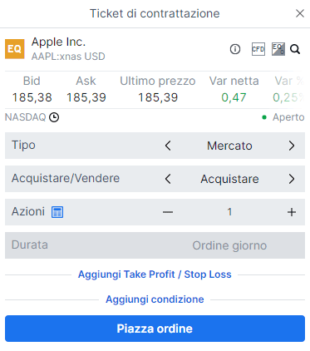
Task: Increase Azioni quantity with plus
Action: click(x=292, y=212)
